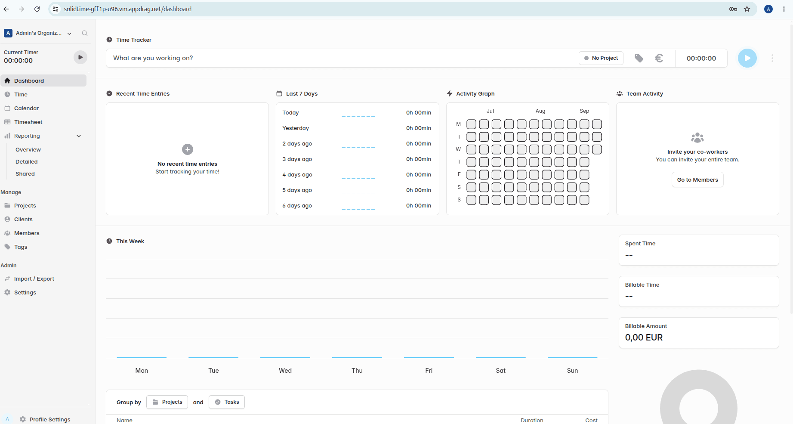Open Members under Manage
The image size is (793, 424).
click(x=44, y=233)
